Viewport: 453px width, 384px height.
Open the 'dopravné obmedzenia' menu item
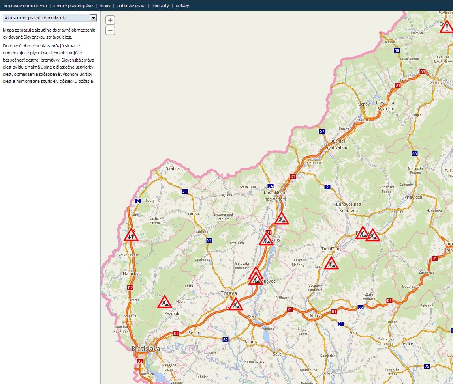[x=25, y=6]
